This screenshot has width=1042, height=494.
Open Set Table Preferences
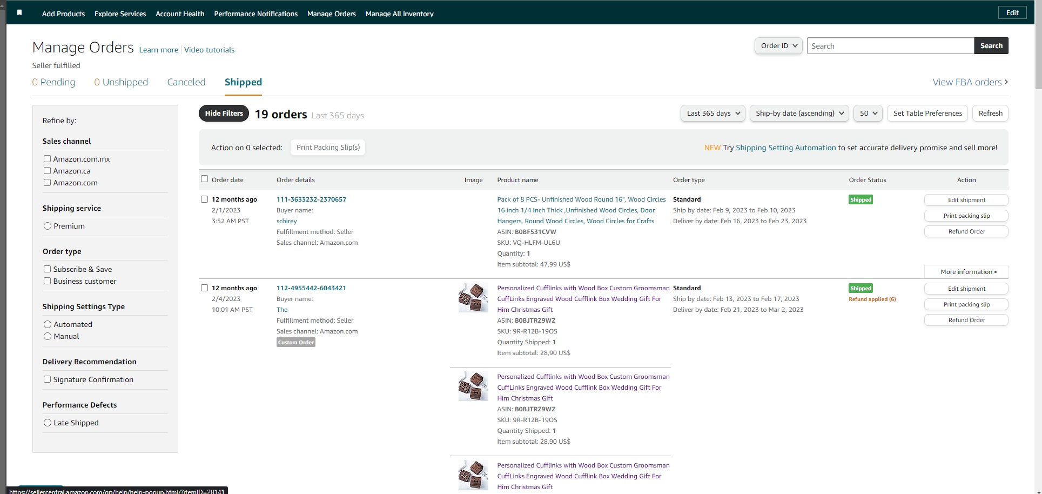click(x=927, y=114)
